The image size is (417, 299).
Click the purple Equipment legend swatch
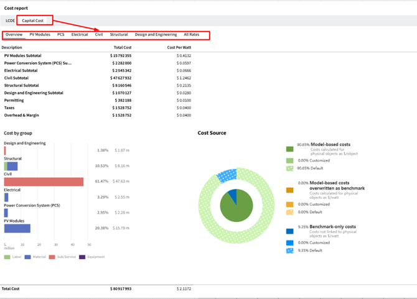82,257
